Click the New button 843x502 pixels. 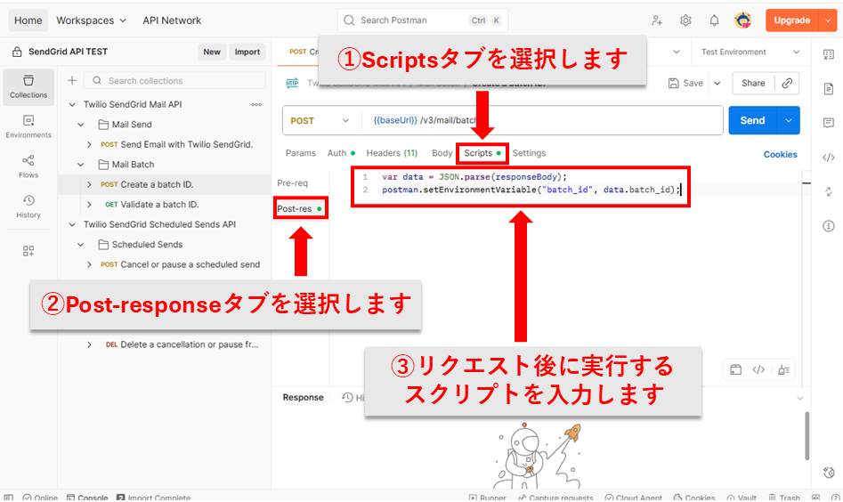[212, 53]
